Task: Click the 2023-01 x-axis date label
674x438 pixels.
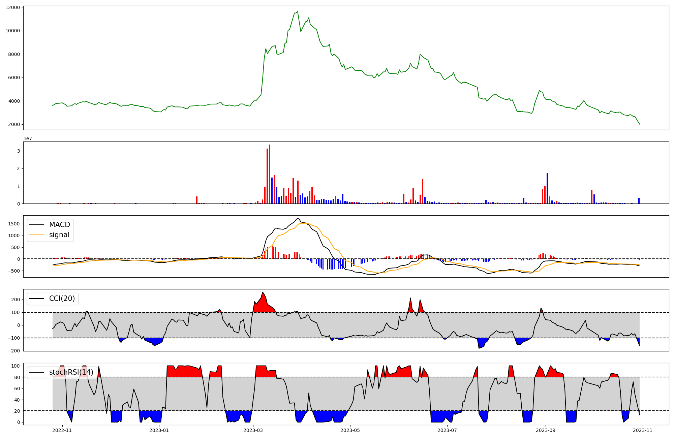Action: (x=159, y=430)
